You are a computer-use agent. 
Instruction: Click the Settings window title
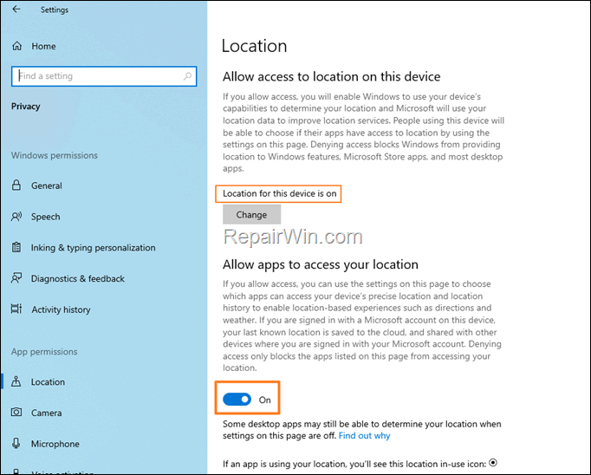(55, 10)
